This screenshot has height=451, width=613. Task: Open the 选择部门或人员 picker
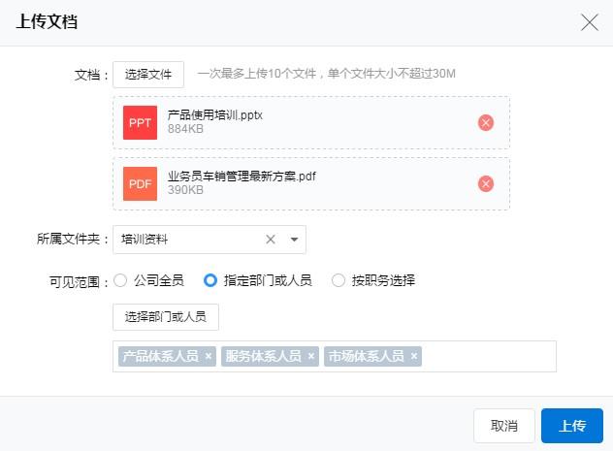[x=166, y=317]
